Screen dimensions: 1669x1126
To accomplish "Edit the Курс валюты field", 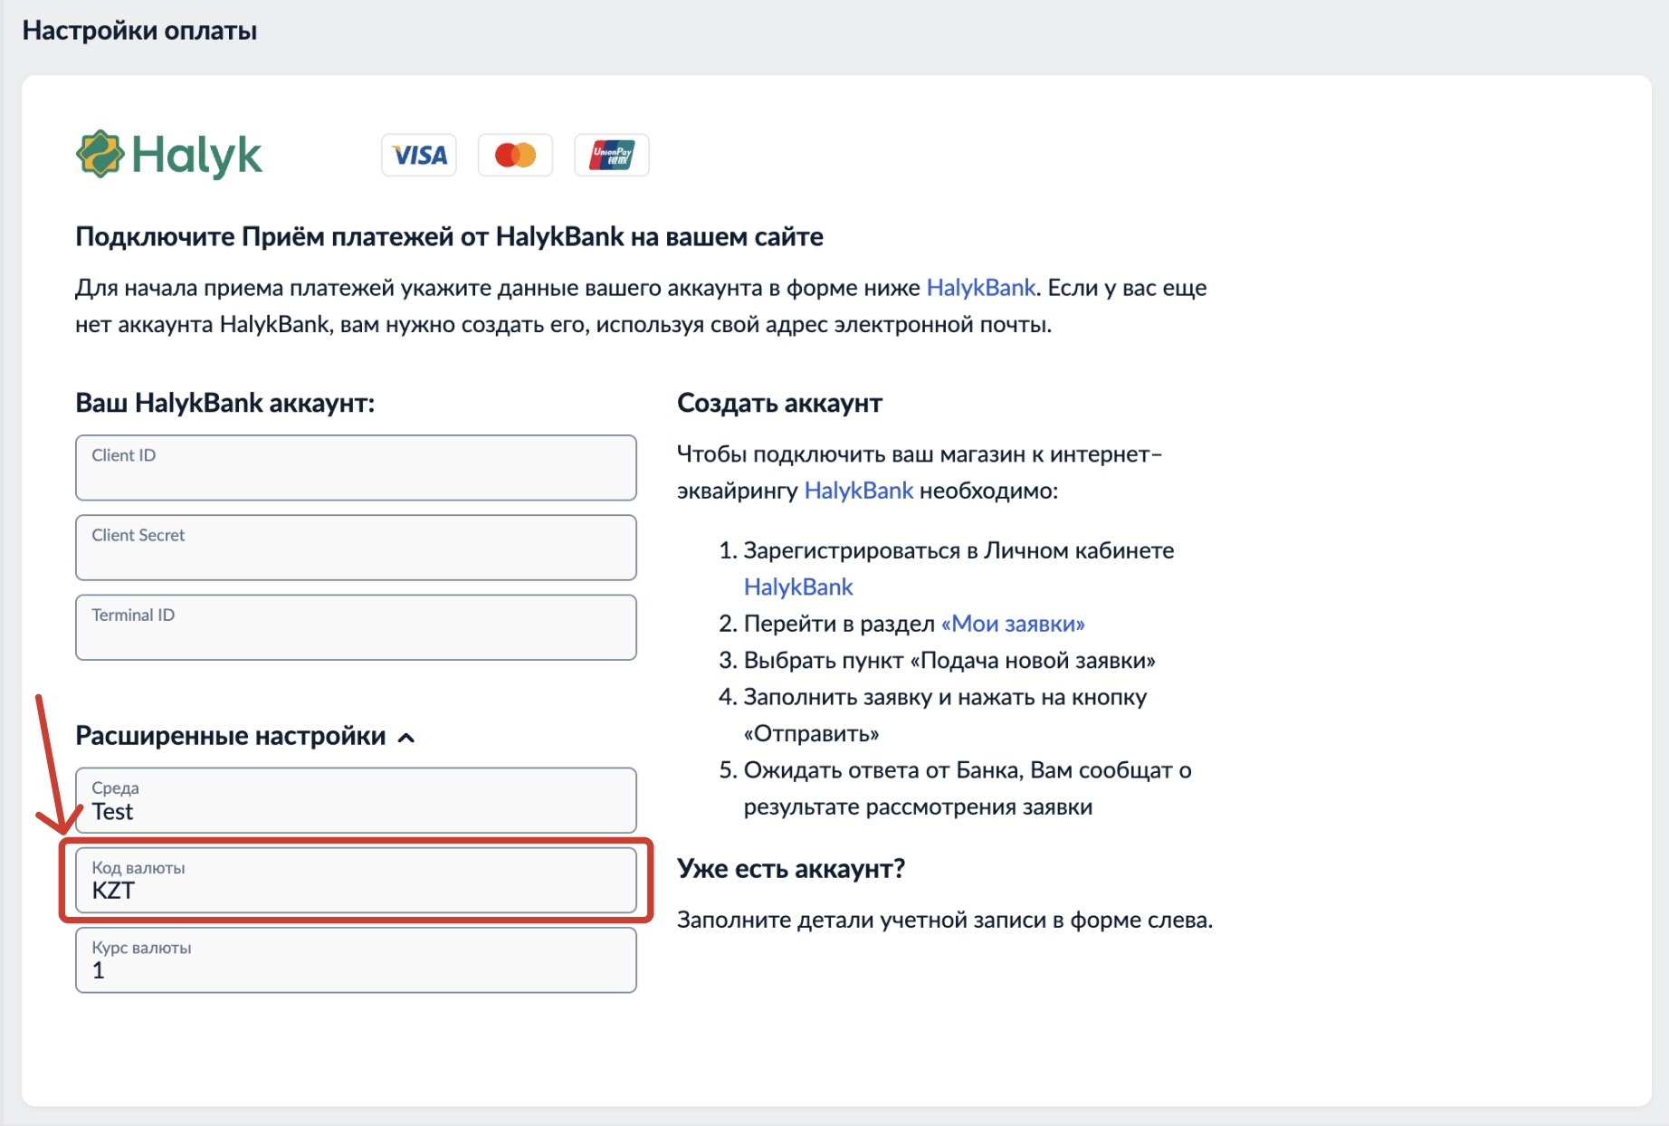I will click(x=356, y=959).
